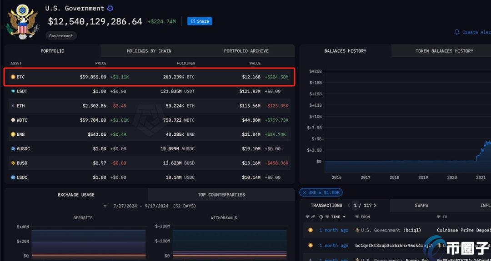Click total balance $12,540,129,286.64
This screenshot has height=261, width=491.
tap(95, 22)
